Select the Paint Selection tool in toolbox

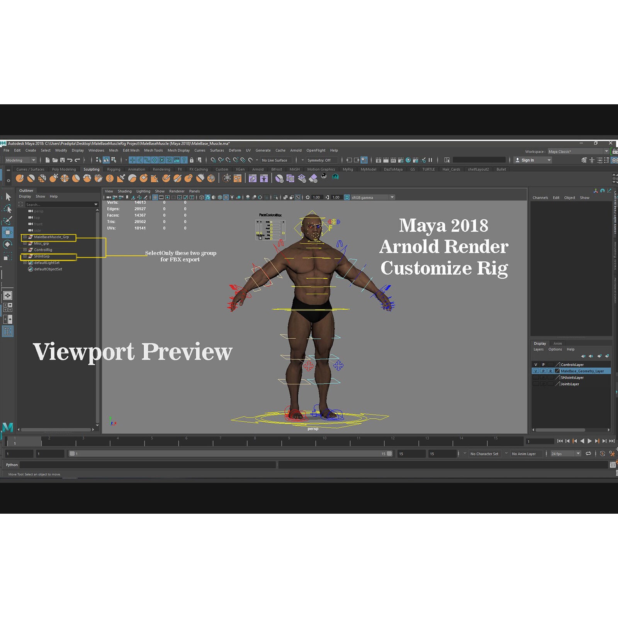click(x=8, y=221)
